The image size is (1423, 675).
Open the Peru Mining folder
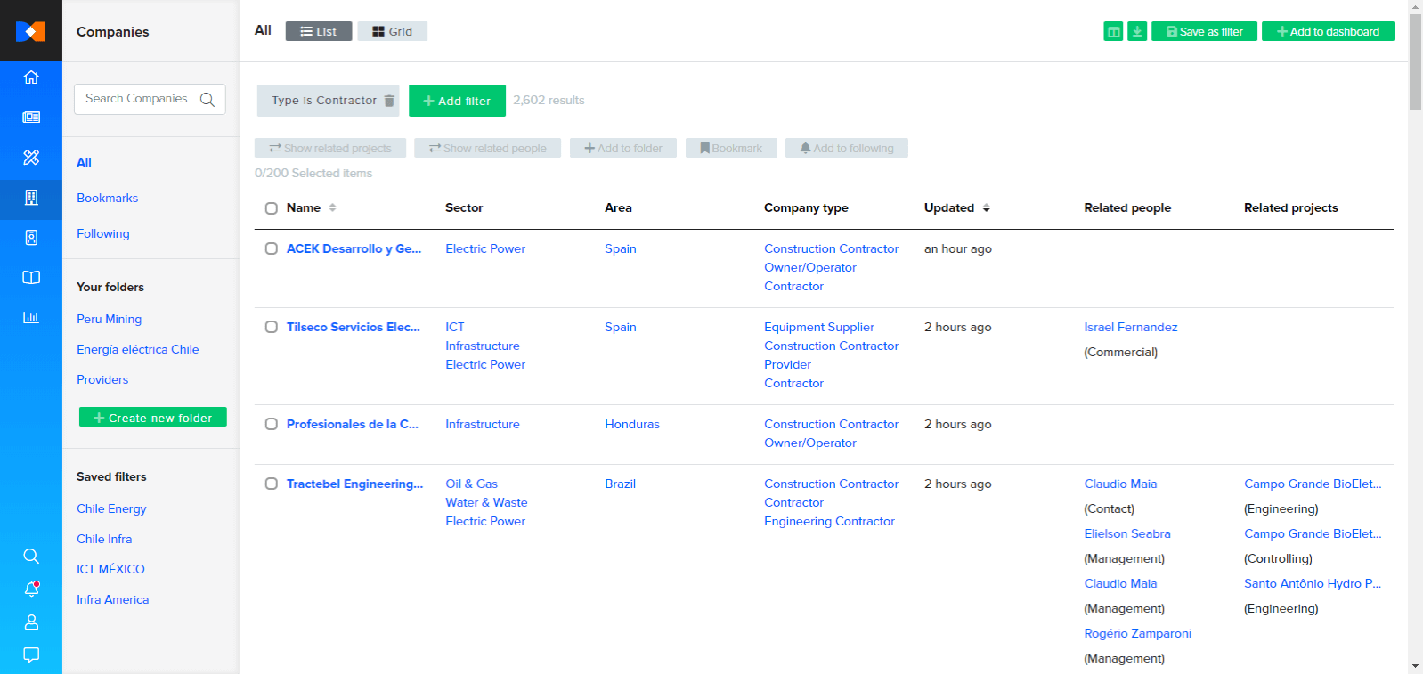110,319
